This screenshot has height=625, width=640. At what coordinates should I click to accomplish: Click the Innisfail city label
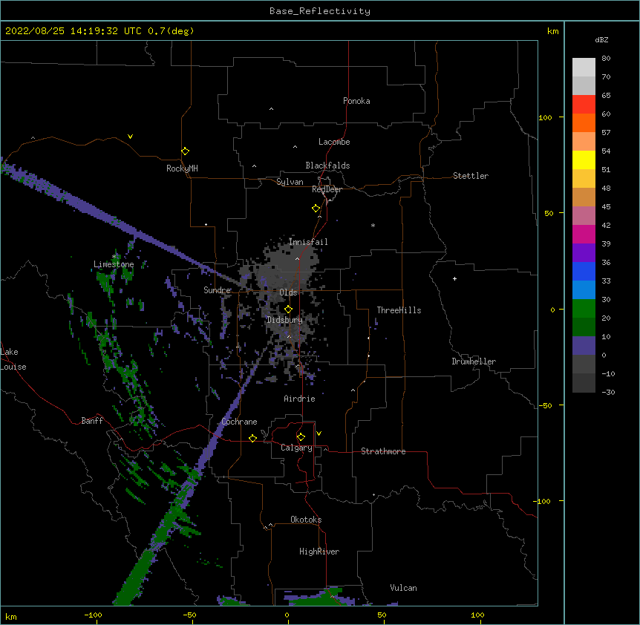[308, 242]
